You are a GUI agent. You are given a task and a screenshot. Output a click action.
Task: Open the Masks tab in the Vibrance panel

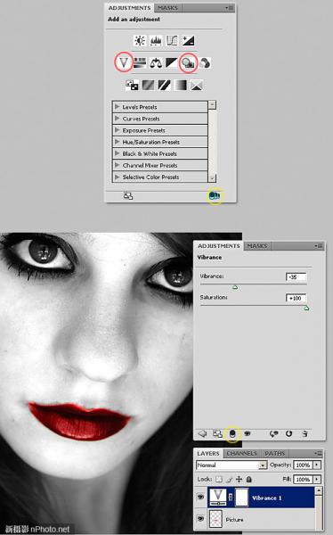click(x=257, y=246)
